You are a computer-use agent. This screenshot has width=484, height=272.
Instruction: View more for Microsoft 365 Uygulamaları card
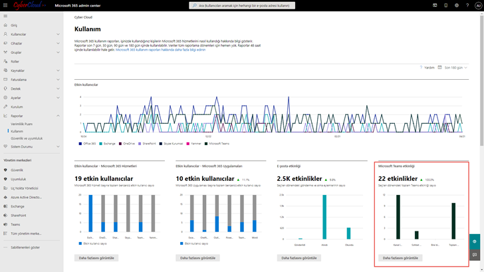pos(197,258)
